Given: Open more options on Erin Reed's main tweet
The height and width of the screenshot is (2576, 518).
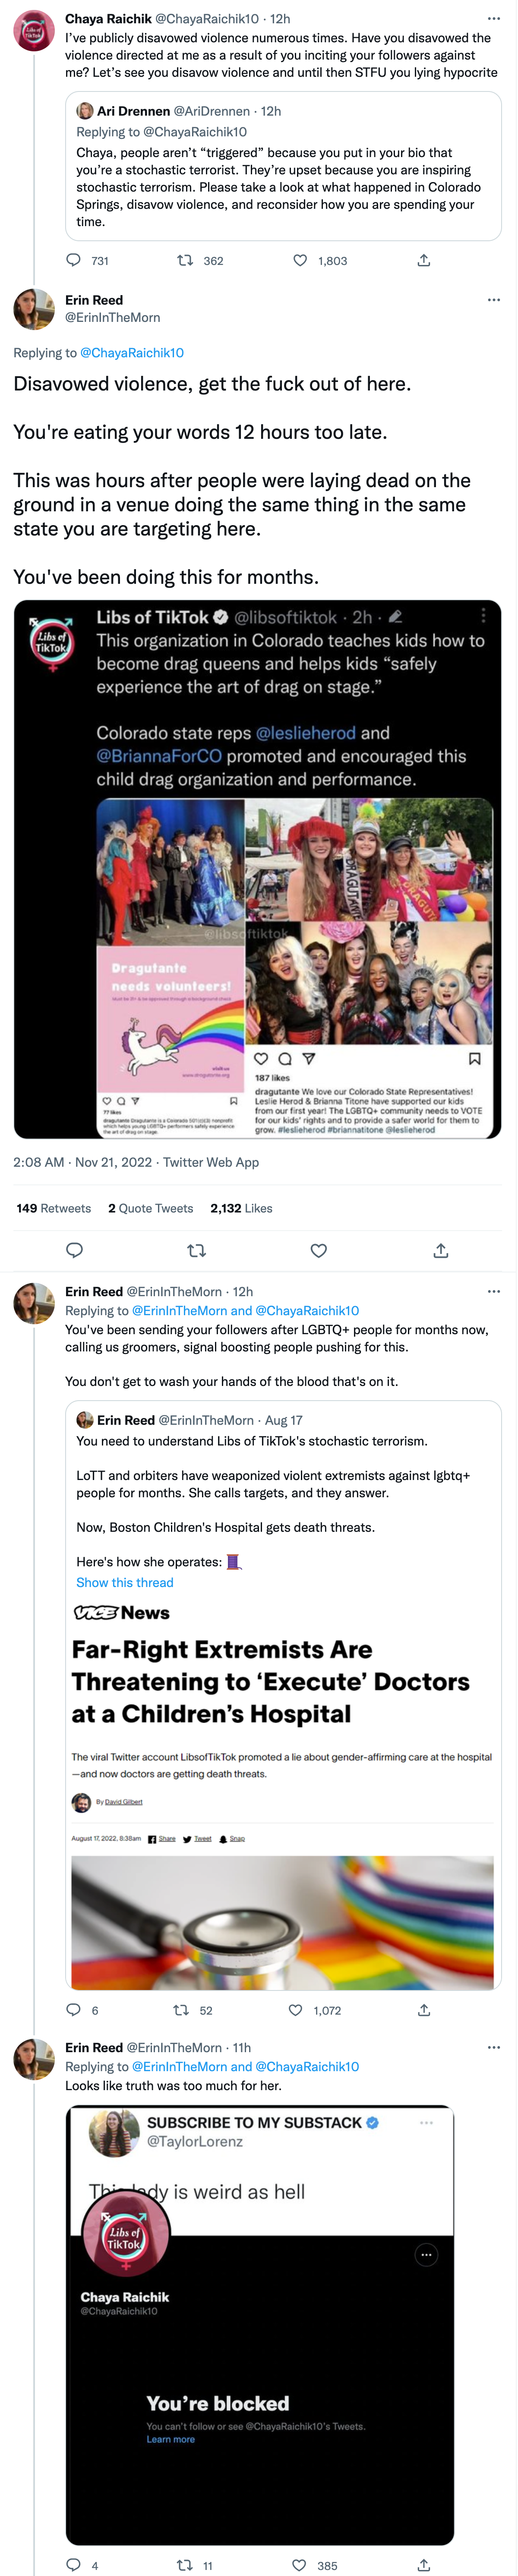Looking at the screenshot, I should [x=493, y=300].
